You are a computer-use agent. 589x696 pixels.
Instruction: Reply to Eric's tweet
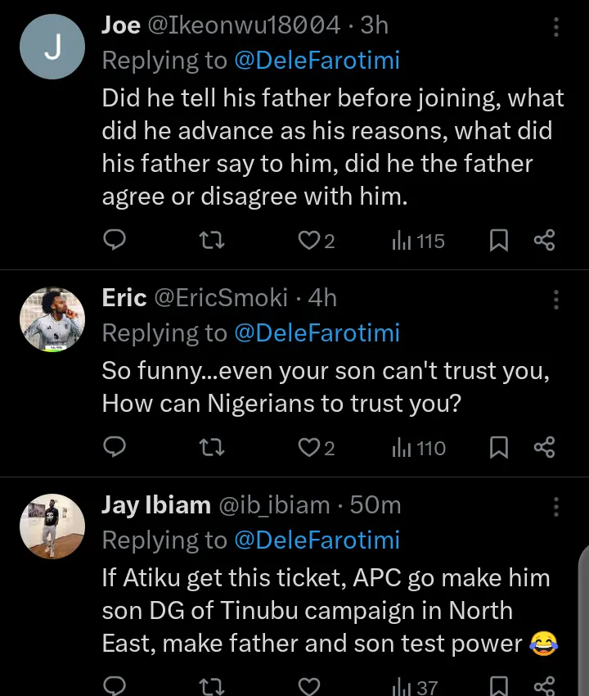pos(115,447)
